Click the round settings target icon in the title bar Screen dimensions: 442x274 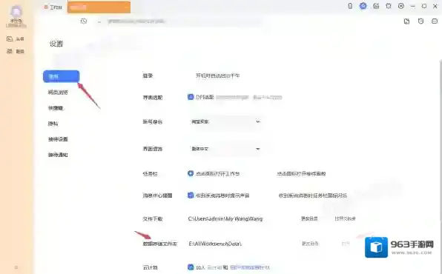(401, 6)
